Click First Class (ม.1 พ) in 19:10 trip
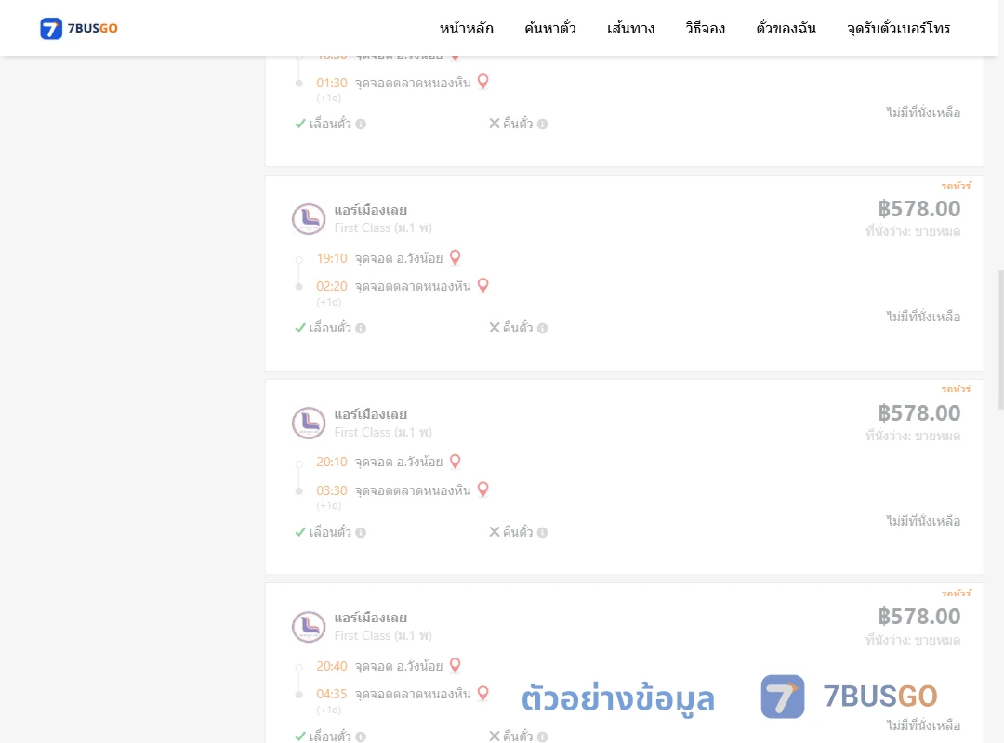 pyautogui.click(x=383, y=228)
